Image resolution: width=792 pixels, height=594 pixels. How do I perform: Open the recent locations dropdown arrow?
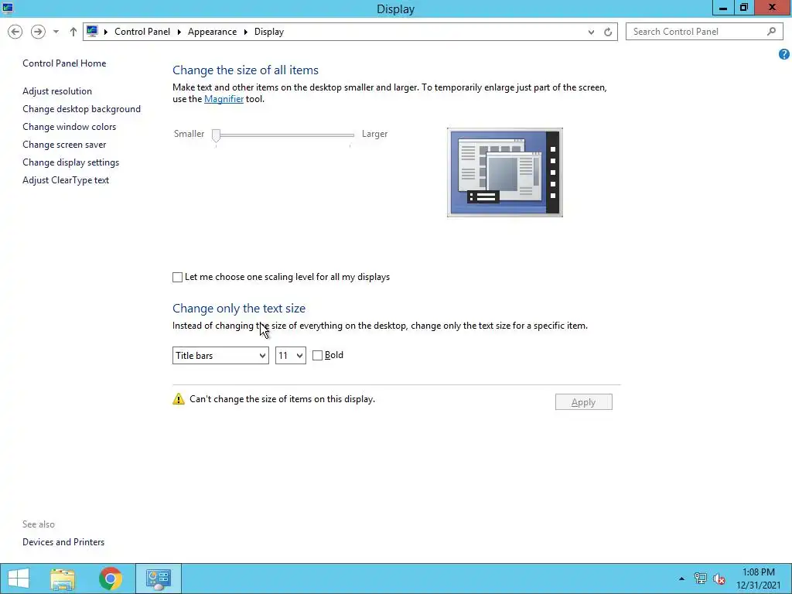point(56,31)
